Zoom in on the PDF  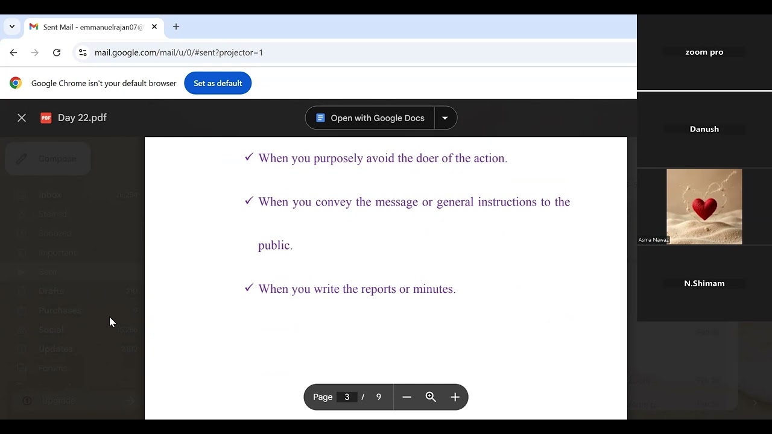455,397
